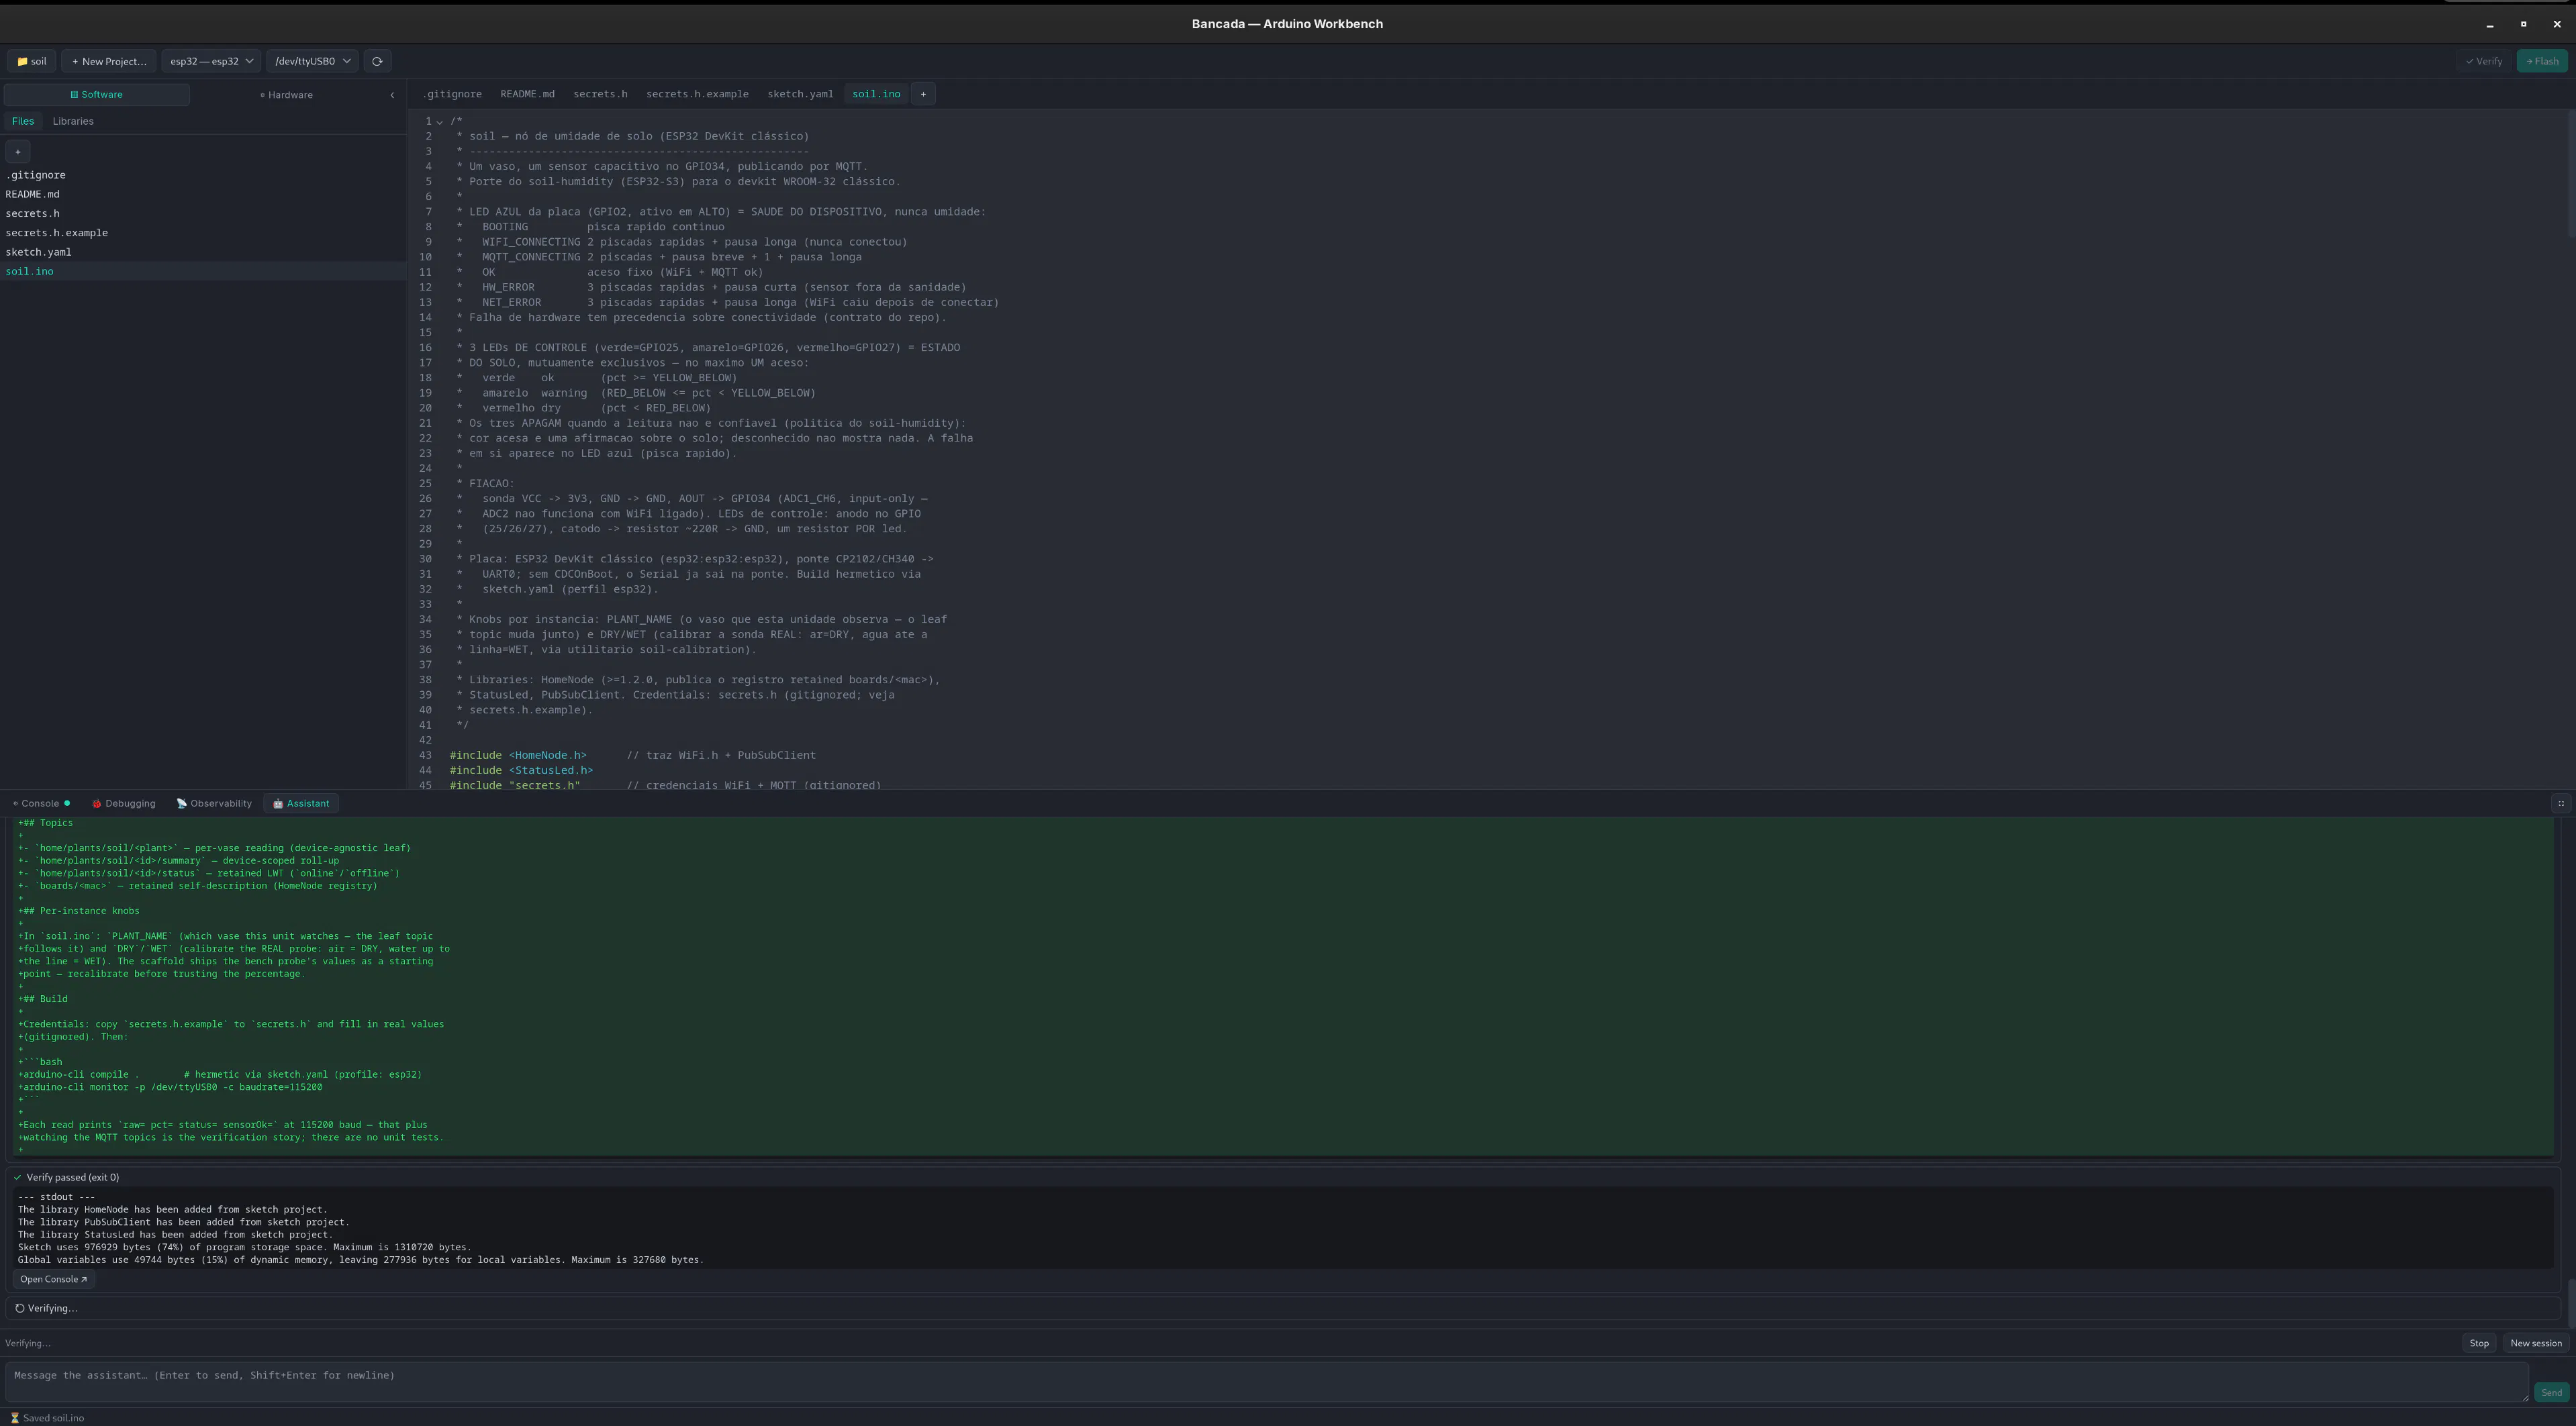
Task: Switch to the README.md editor tab
Action: [527, 94]
